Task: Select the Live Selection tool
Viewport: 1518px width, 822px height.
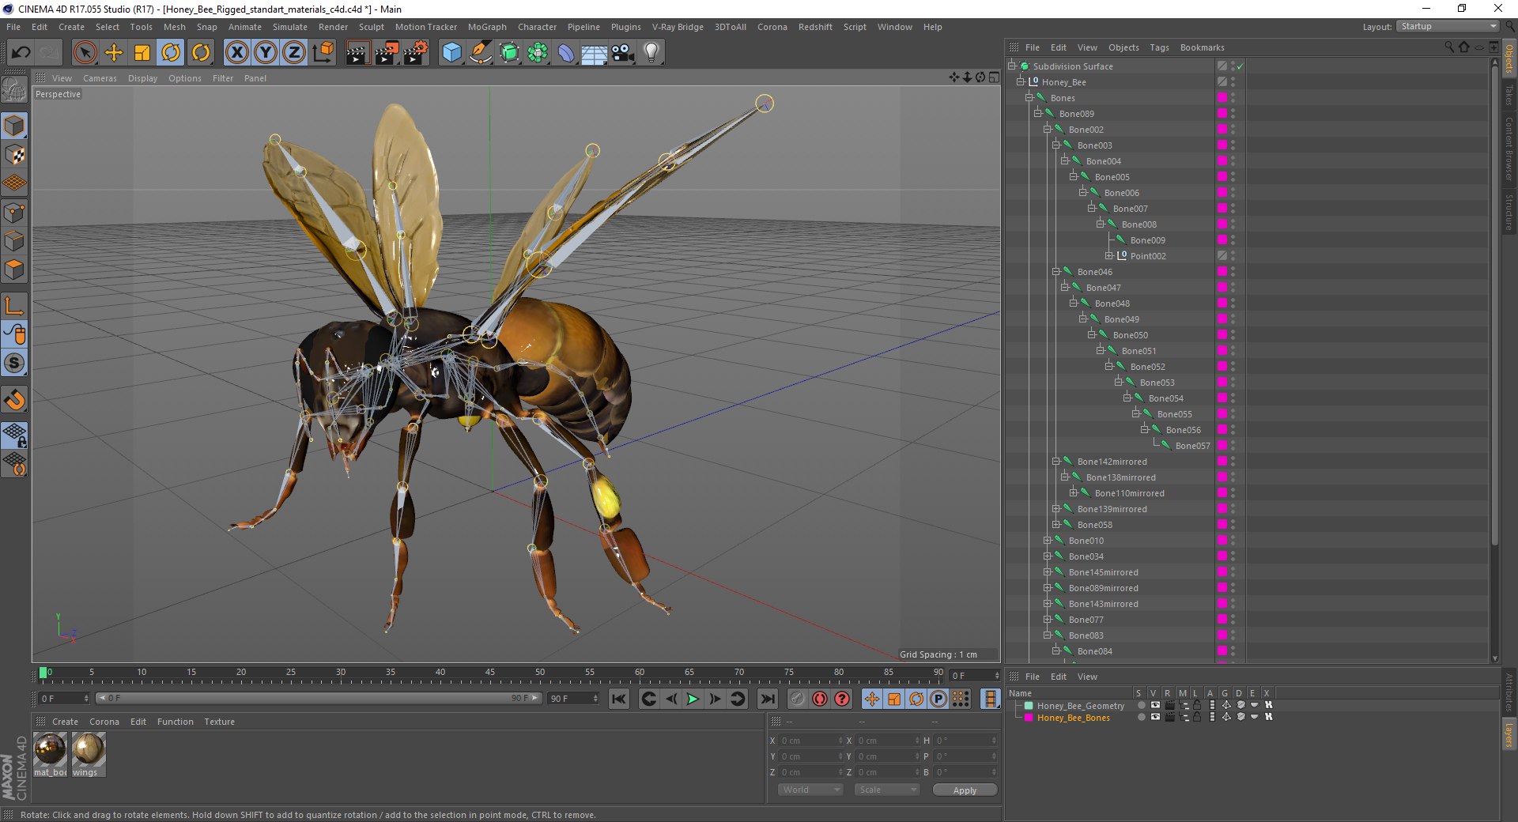Action: (85, 53)
